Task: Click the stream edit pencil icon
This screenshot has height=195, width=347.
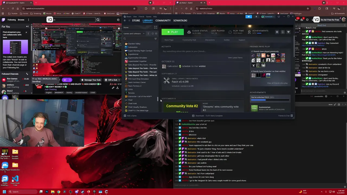Action: pyautogui.click(x=113, y=88)
